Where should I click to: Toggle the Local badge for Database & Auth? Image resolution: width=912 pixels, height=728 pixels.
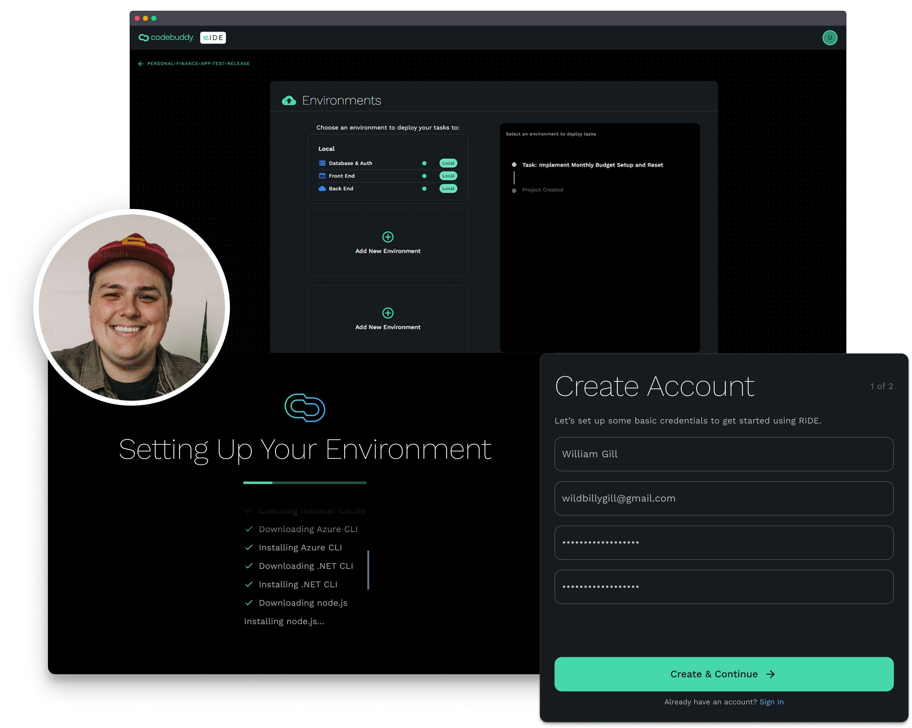pyautogui.click(x=448, y=163)
